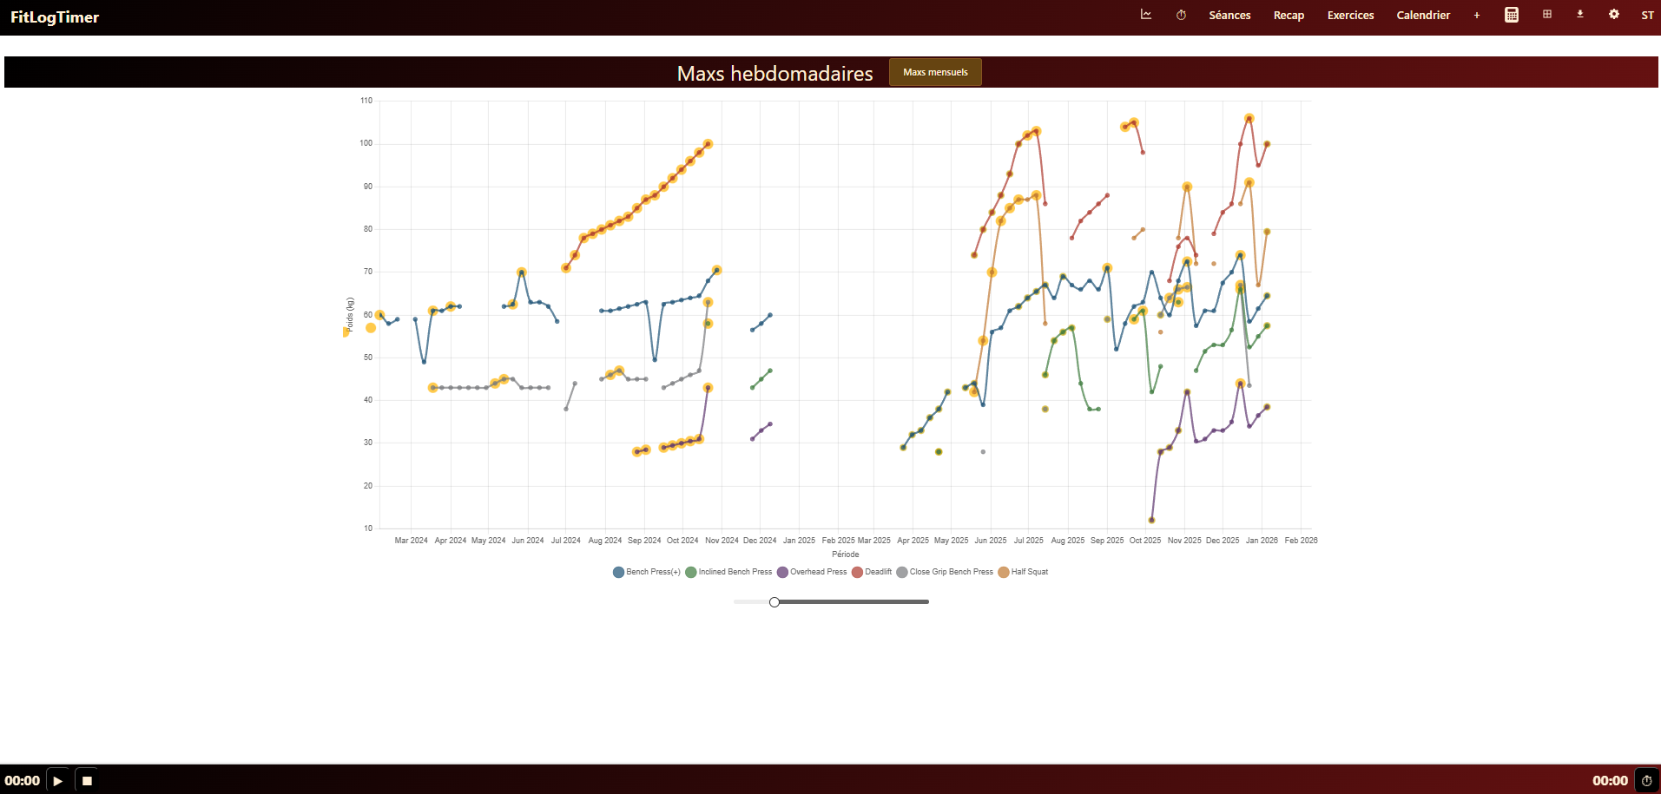Screen dimensions: 1661x794
Task: Start the timer with play button
Action: [57, 780]
